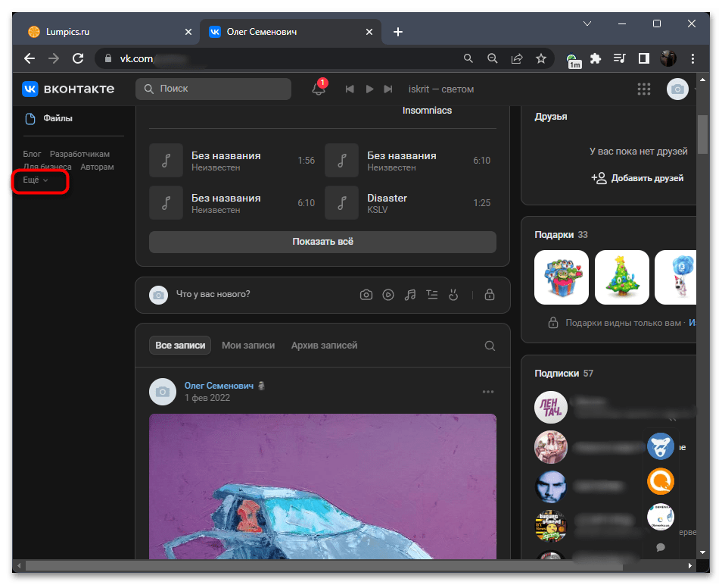The height and width of the screenshot is (585, 722).
Task: Create an article from post box
Action: (432, 295)
